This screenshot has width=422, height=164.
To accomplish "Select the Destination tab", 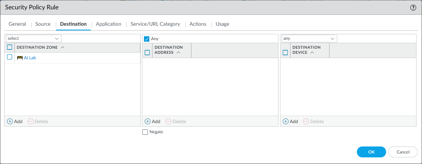I will click(73, 24).
